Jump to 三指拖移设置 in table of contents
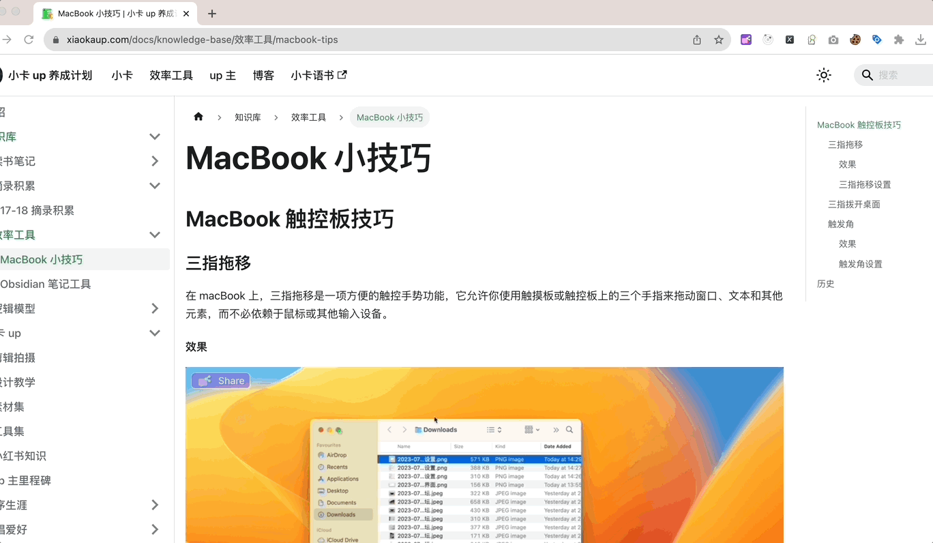Screen dimensions: 933x543 [x=865, y=184]
